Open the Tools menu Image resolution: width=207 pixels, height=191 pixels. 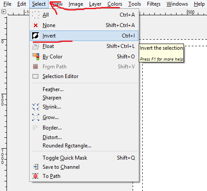(x=134, y=4)
